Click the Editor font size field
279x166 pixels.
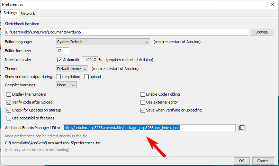63,51
